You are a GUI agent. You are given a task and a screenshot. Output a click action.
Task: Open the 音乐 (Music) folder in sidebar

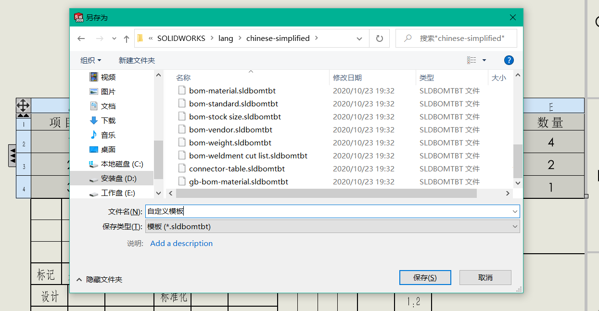tap(108, 134)
